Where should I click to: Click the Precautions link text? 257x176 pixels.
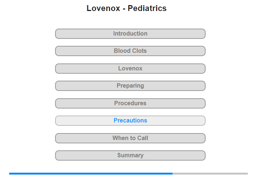[x=130, y=121]
